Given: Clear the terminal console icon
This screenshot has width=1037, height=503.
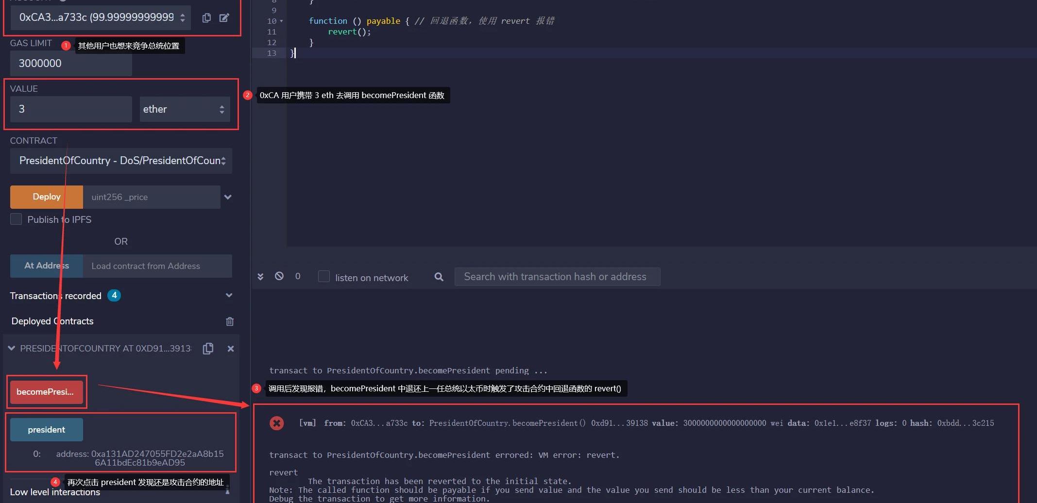Looking at the screenshot, I should click(279, 276).
